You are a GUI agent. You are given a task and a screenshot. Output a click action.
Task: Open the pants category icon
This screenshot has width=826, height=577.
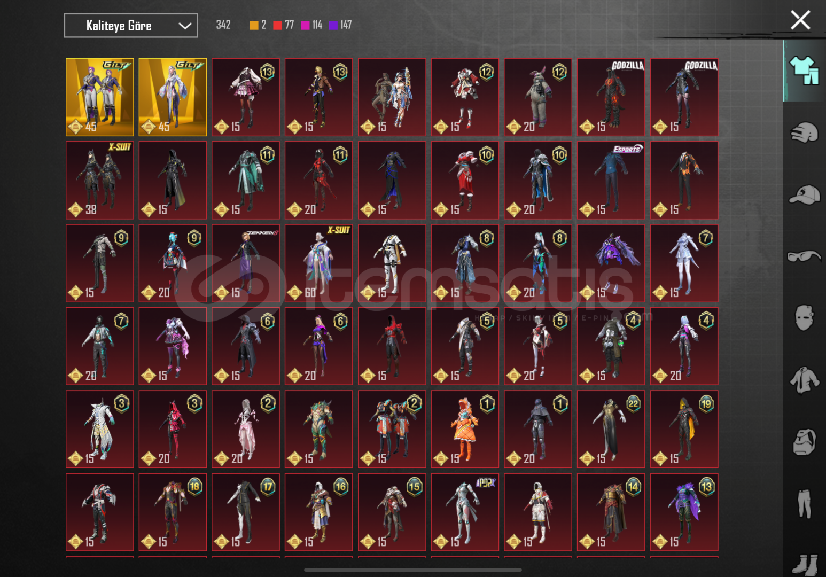(x=804, y=504)
